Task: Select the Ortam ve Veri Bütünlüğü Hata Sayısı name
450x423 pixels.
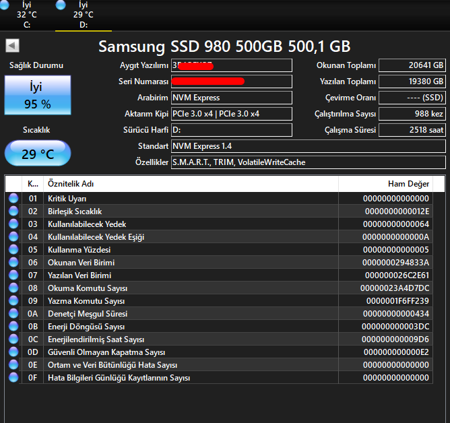Action: point(112,365)
